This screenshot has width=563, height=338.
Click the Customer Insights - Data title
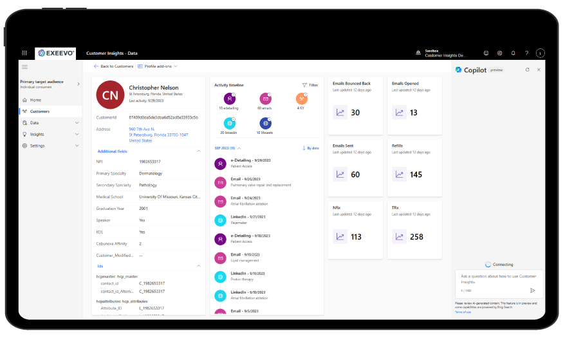coord(112,53)
